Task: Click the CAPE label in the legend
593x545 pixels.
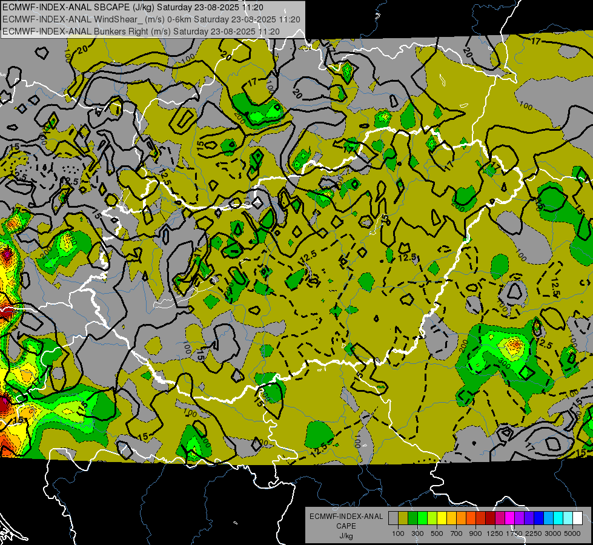Action: 346,526
